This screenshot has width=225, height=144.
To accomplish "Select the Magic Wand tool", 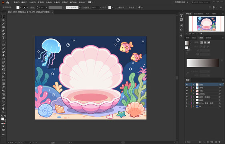I will click(3, 24).
